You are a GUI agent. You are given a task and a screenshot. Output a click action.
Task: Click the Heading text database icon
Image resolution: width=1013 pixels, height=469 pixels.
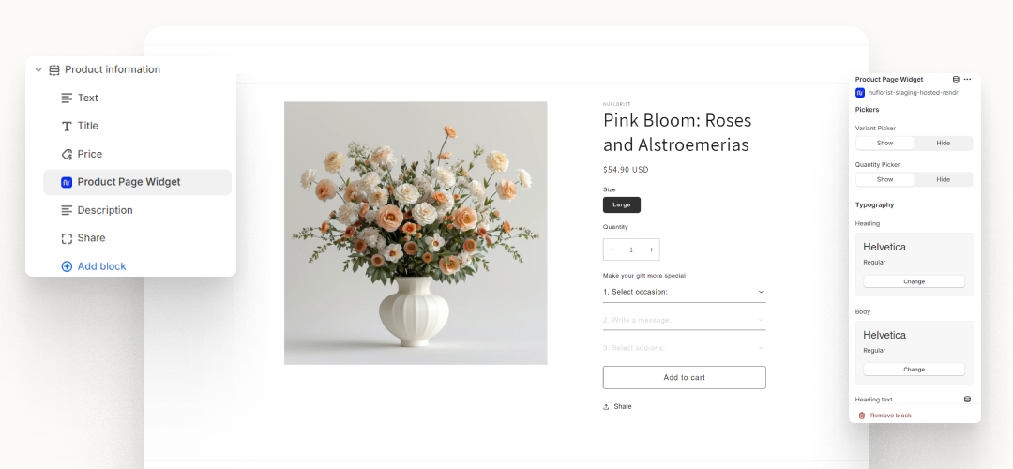click(x=967, y=400)
